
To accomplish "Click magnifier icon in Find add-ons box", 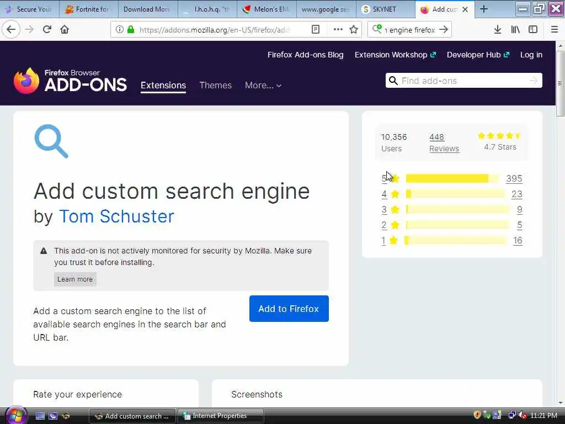I will [393, 81].
